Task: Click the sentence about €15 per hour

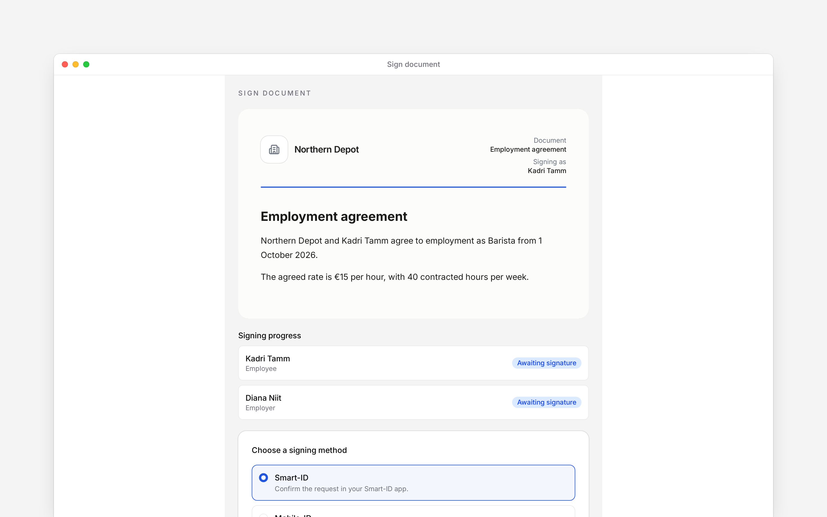Action: (x=394, y=277)
